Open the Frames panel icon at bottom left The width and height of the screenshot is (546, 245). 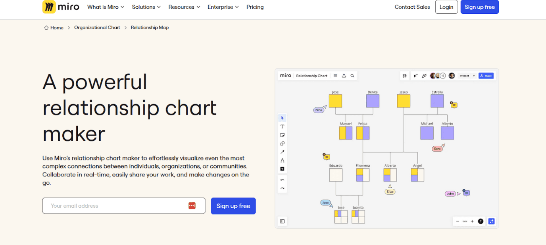coord(282,221)
